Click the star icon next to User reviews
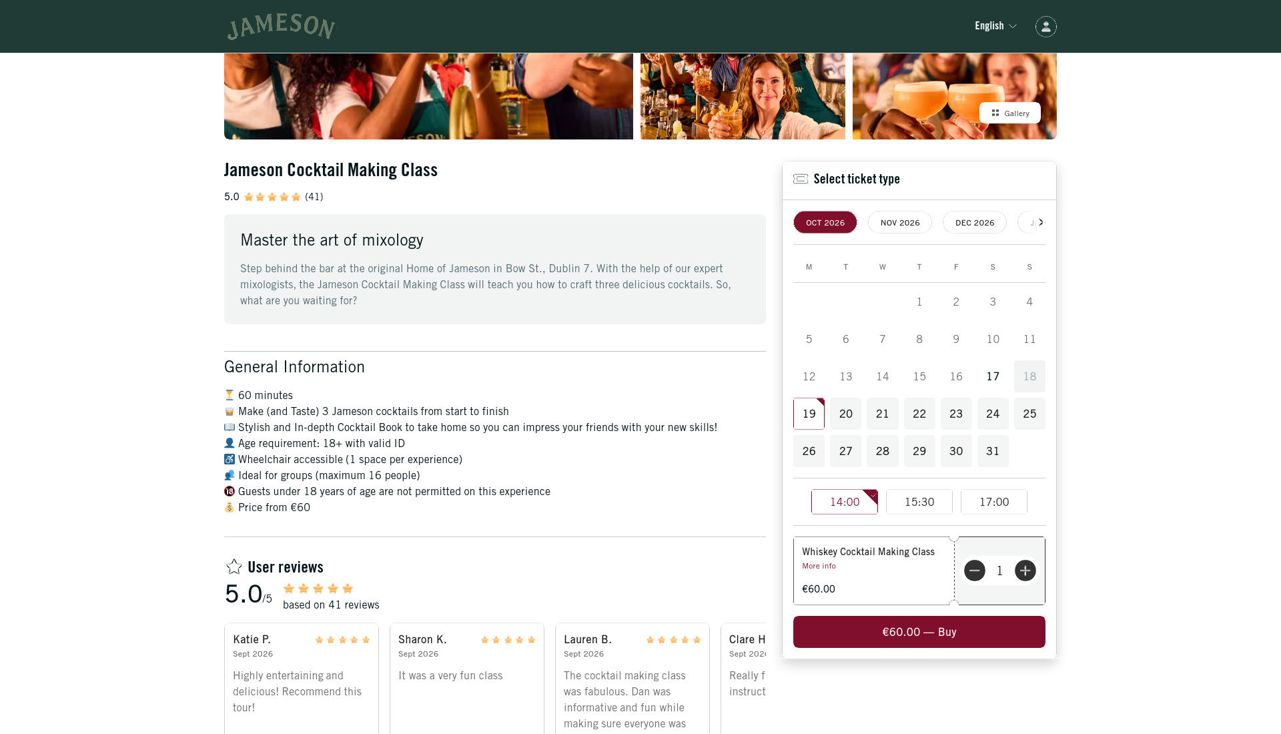 pos(234,567)
